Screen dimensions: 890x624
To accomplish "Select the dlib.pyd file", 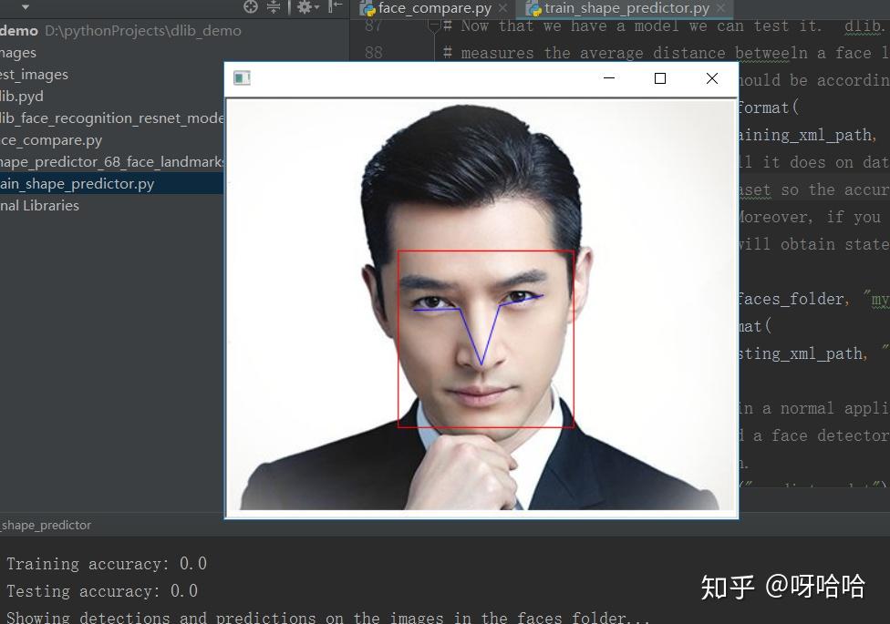I will point(22,97).
